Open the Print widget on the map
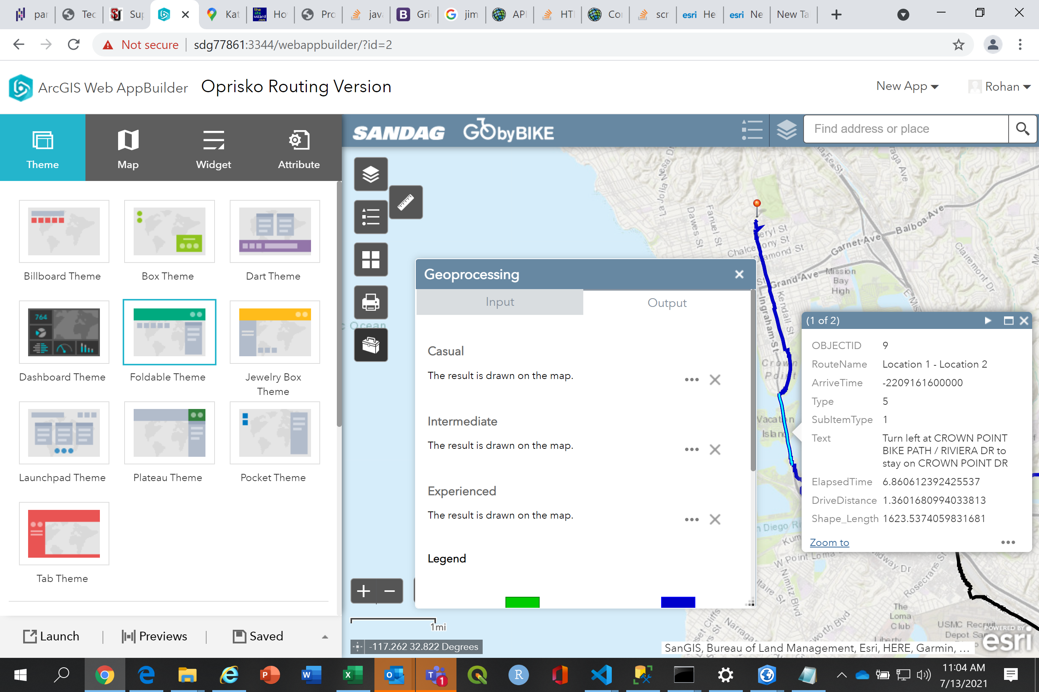 371,302
